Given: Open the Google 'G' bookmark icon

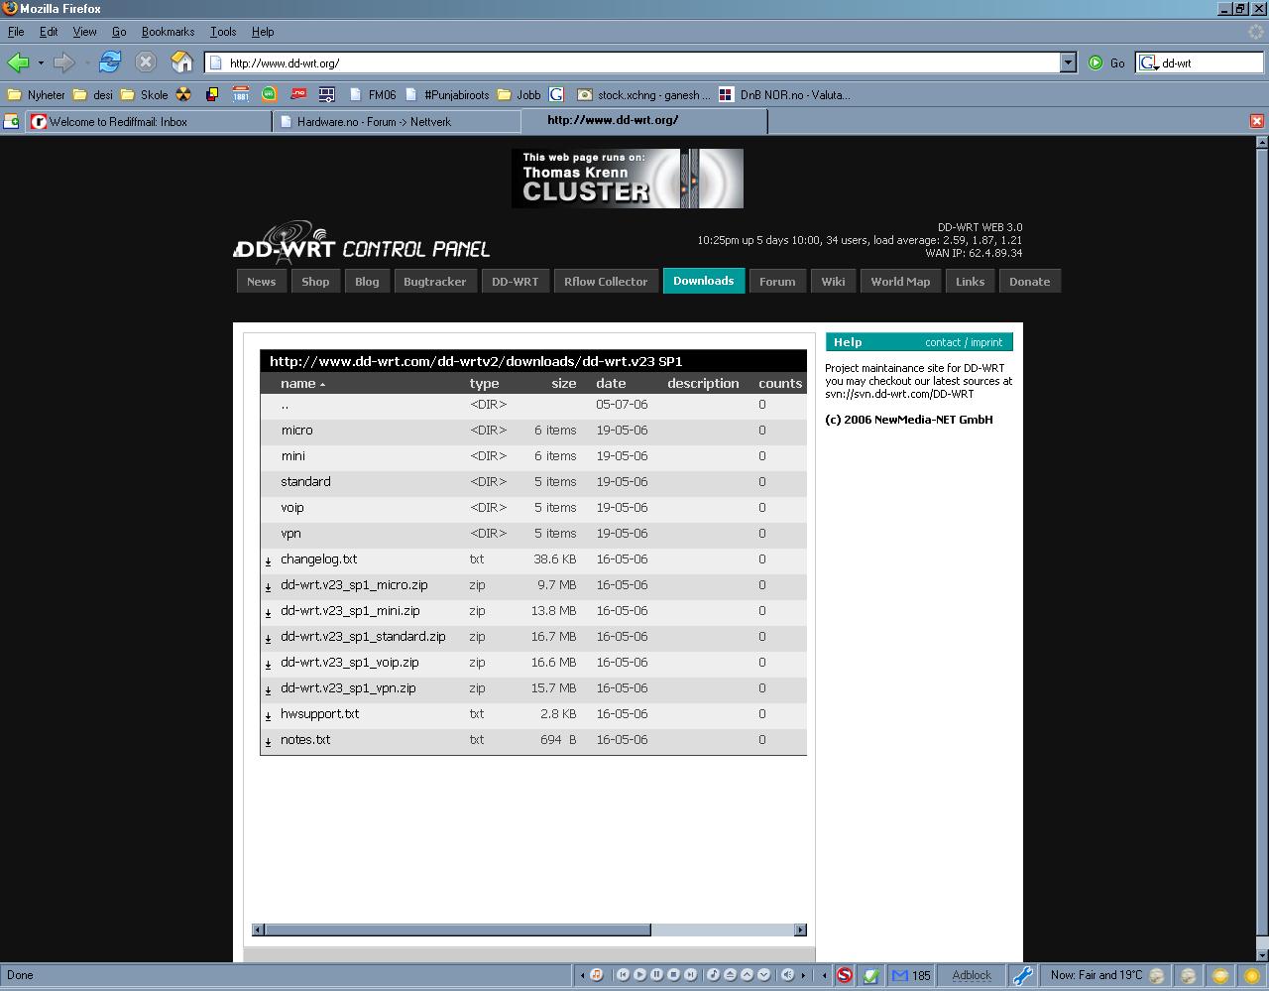Looking at the screenshot, I should (556, 94).
